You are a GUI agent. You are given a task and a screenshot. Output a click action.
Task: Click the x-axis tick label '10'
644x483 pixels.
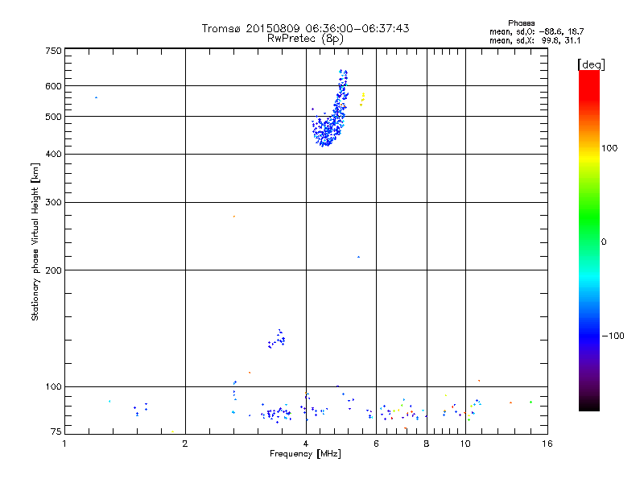[465, 444]
